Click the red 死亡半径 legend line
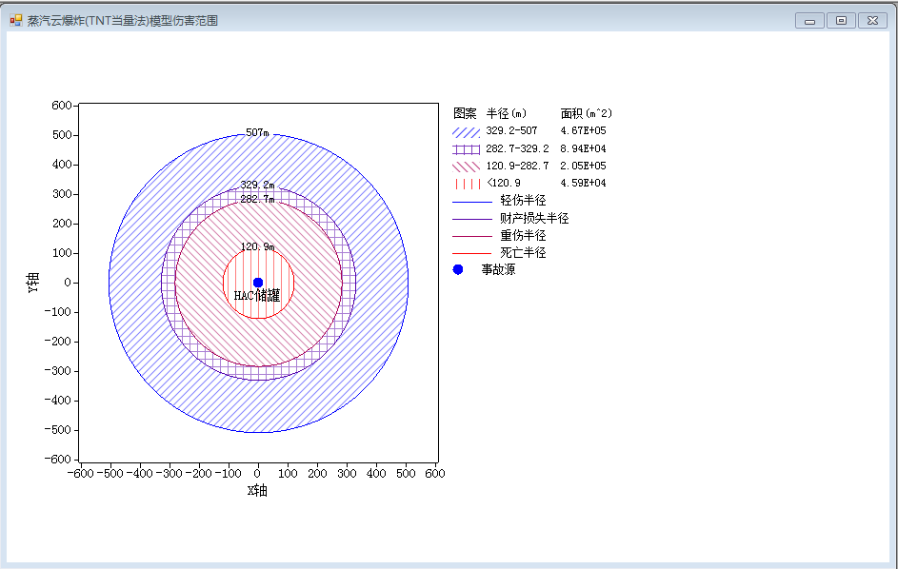The image size is (898, 569). 472,253
